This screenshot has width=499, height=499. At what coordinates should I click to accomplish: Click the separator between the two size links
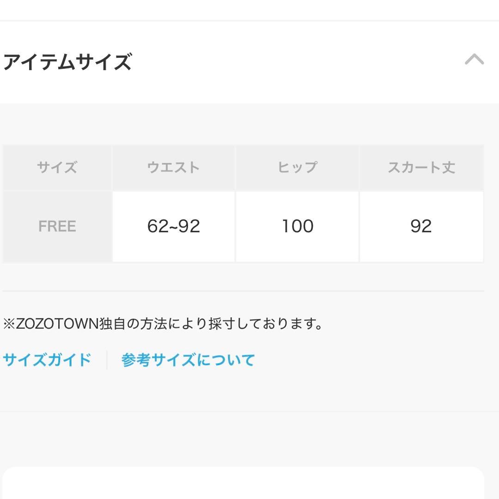click(107, 359)
